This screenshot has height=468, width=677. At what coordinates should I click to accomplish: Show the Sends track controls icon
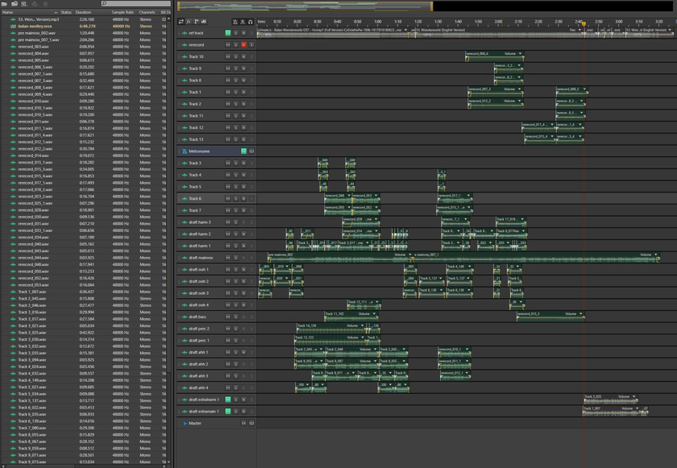[197, 21]
